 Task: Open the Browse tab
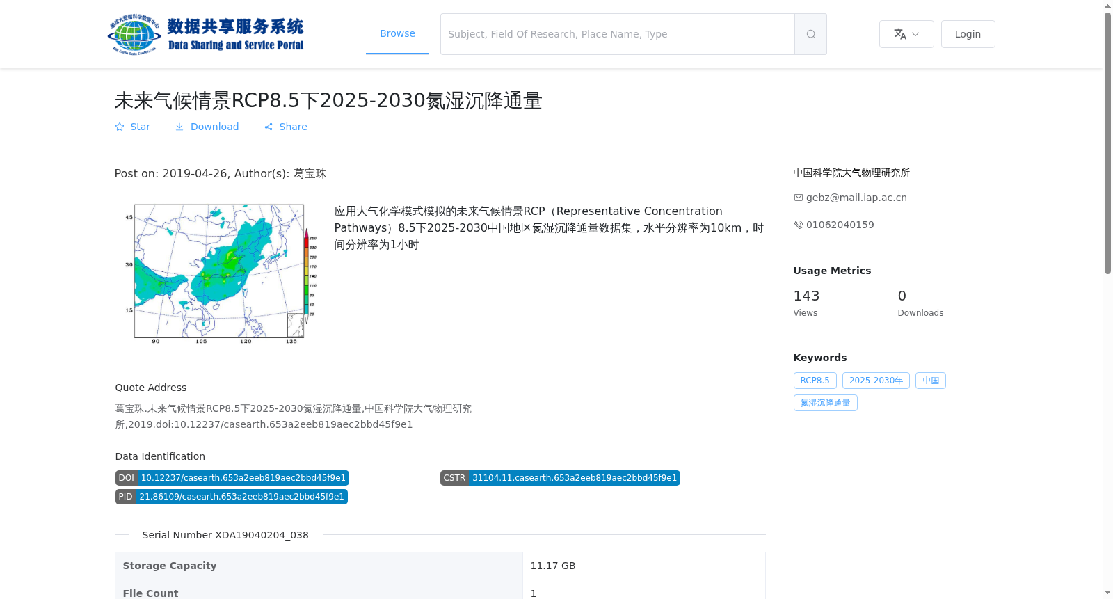point(397,33)
